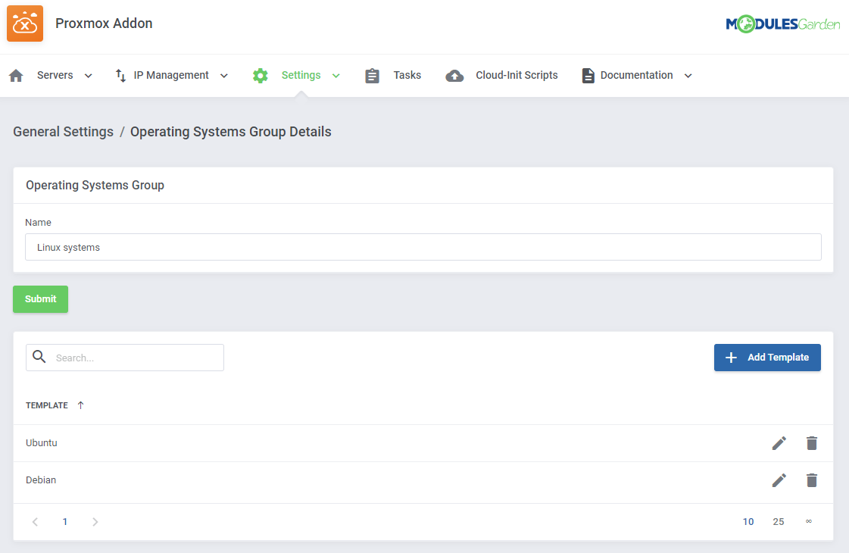Screen dimensions: 849x553
Task: Open the Documentation menu
Action: click(x=637, y=75)
